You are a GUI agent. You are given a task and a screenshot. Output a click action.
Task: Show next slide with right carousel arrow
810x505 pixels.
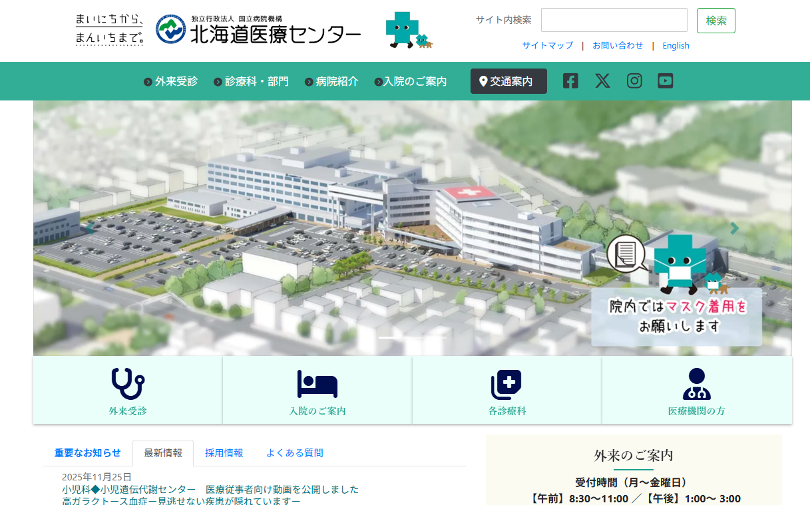coord(734,228)
